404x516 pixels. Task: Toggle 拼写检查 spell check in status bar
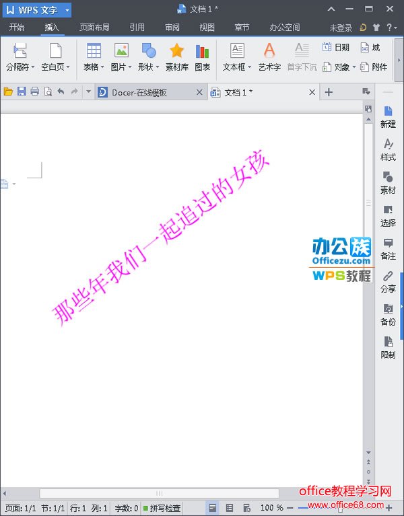(162, 508)
